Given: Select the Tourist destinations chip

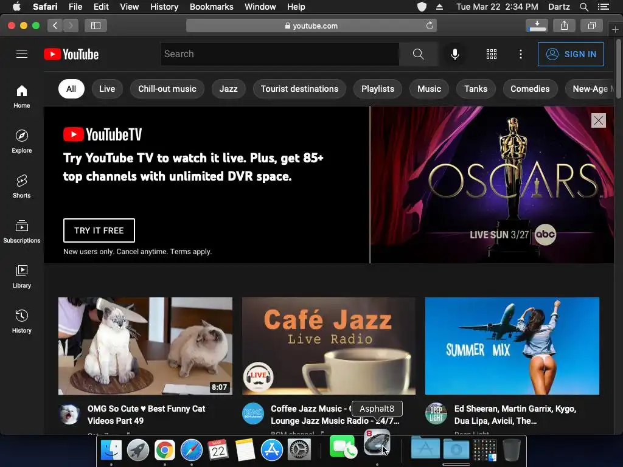Looking at the screenshot, I should pos(299,89).
